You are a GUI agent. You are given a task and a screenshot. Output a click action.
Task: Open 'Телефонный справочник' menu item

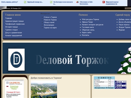[15, 24]
